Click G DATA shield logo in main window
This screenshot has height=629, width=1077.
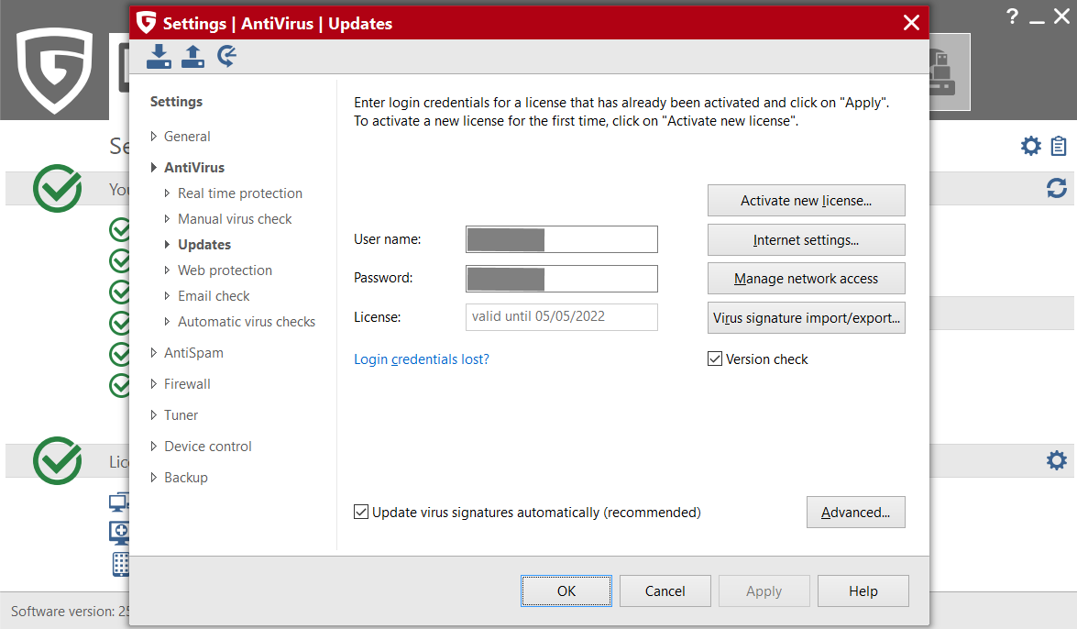coord(55,70)
